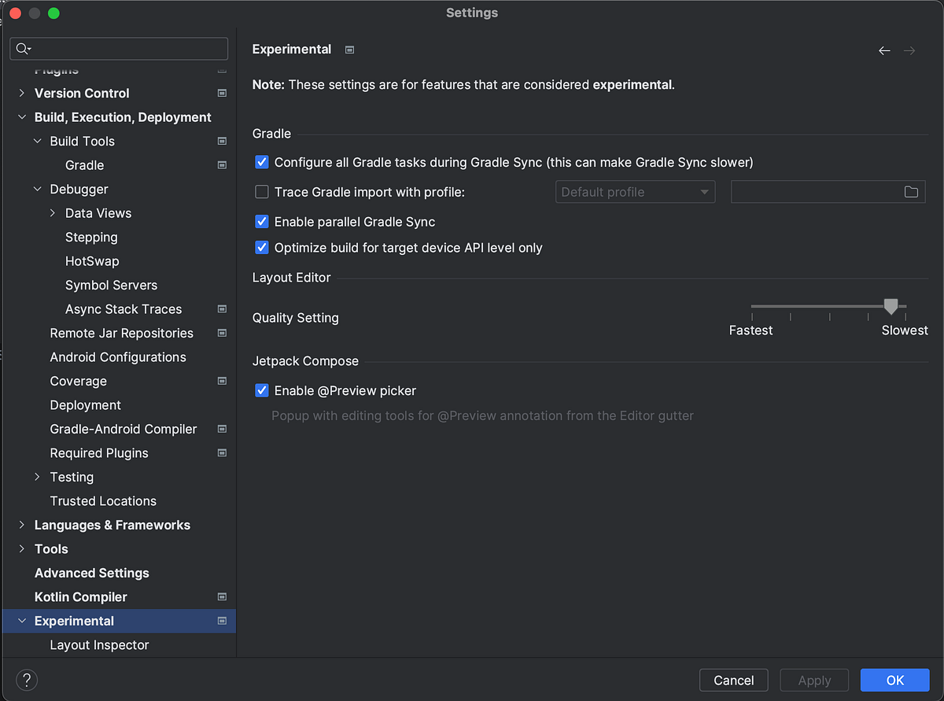Click the search magnifier icon
944x701 pixels.
pos(23,49)
